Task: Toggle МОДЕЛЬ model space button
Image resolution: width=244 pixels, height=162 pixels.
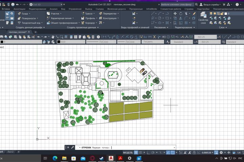Action: [x=128, y=153]
